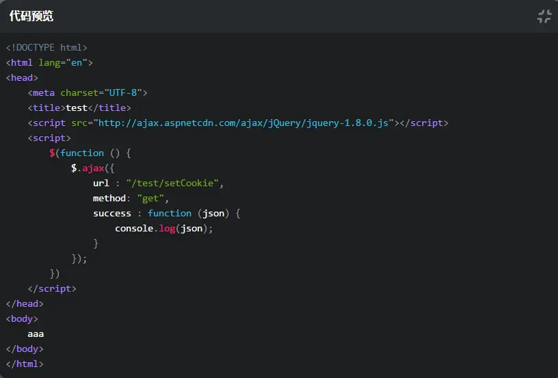Click the collapse fullscreen icon in the header

coord(544,16)
